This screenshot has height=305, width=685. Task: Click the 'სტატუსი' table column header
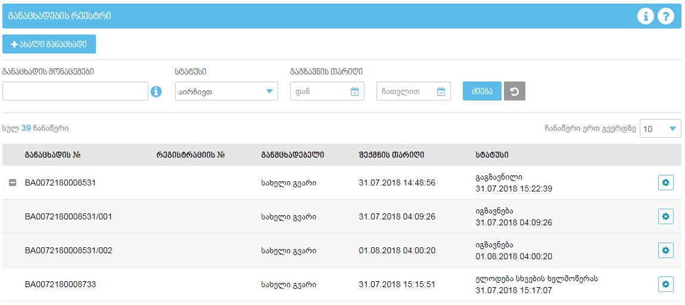coord(491,155)
